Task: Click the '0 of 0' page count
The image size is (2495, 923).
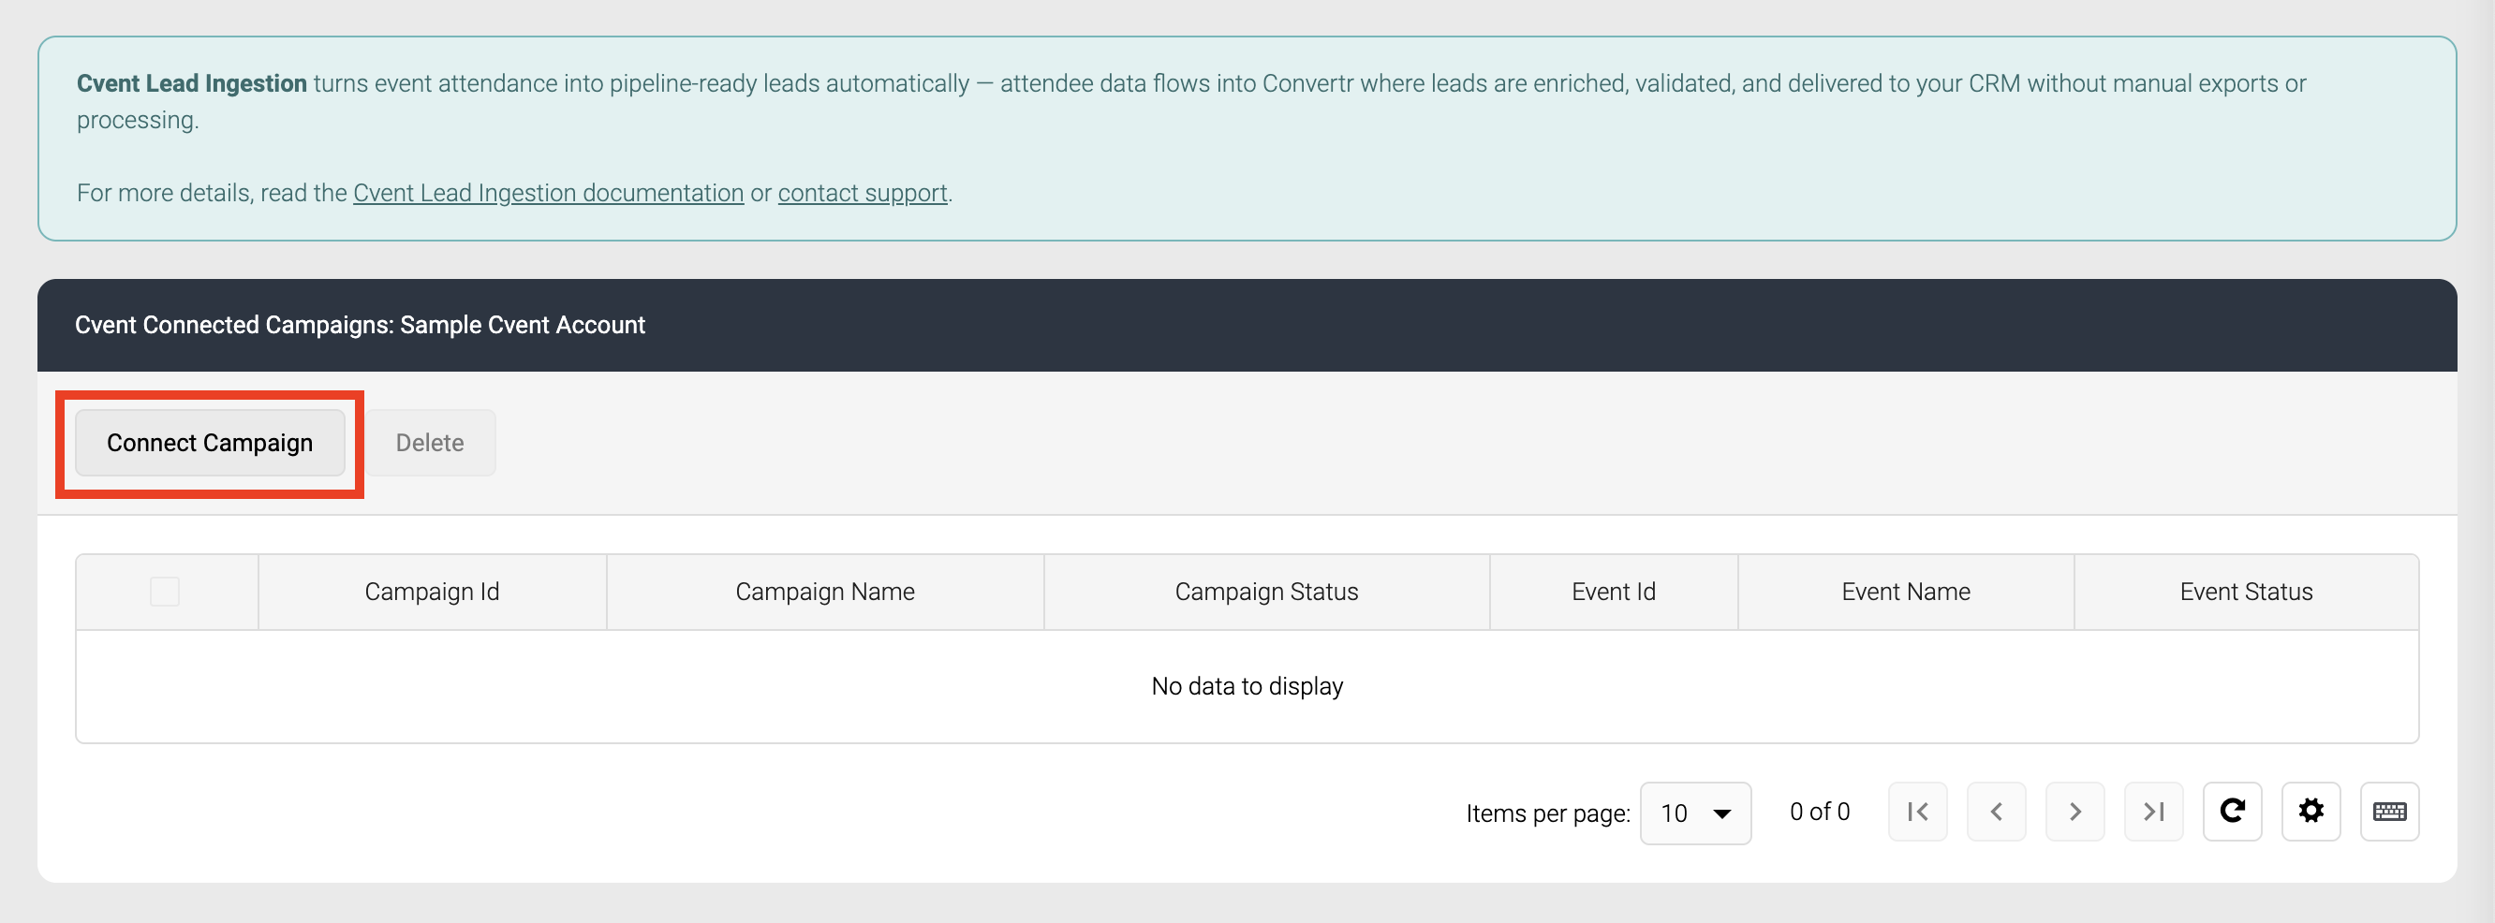Action: 1820,812
